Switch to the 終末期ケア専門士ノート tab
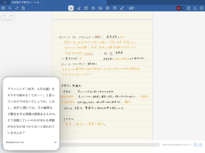The width and height of the screenshot is (205, 153). pyautogui.click(x=24, y=2)
